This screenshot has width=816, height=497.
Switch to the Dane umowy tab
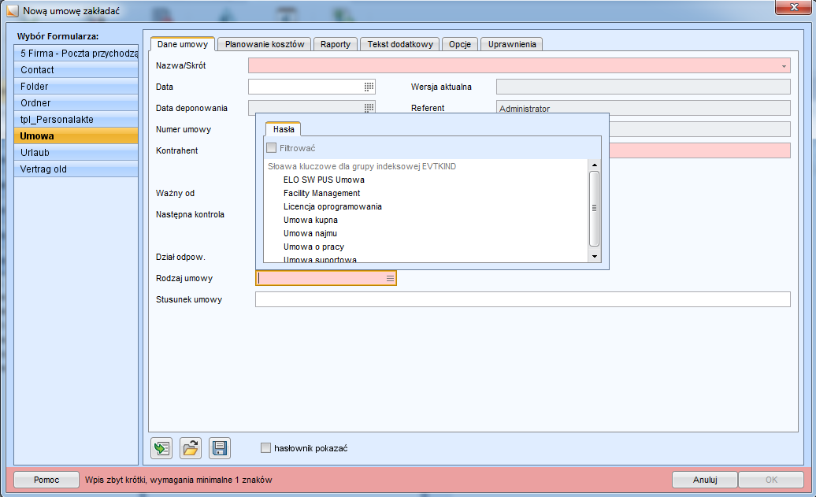coord(182,44)
